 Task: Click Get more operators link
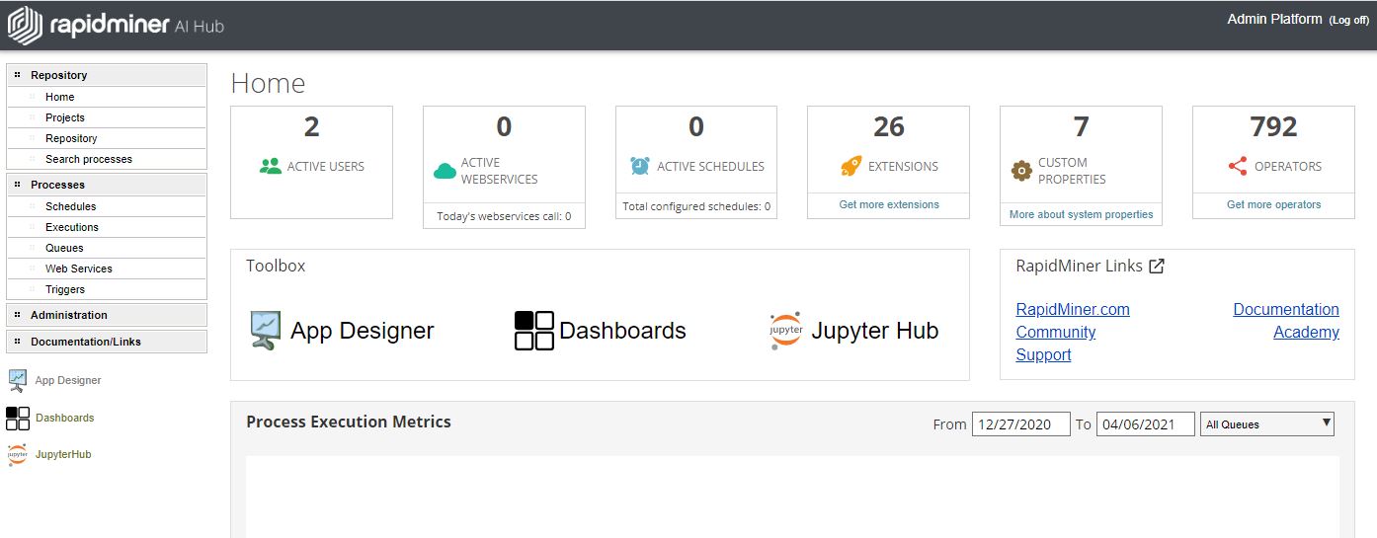click(1273, 204)
